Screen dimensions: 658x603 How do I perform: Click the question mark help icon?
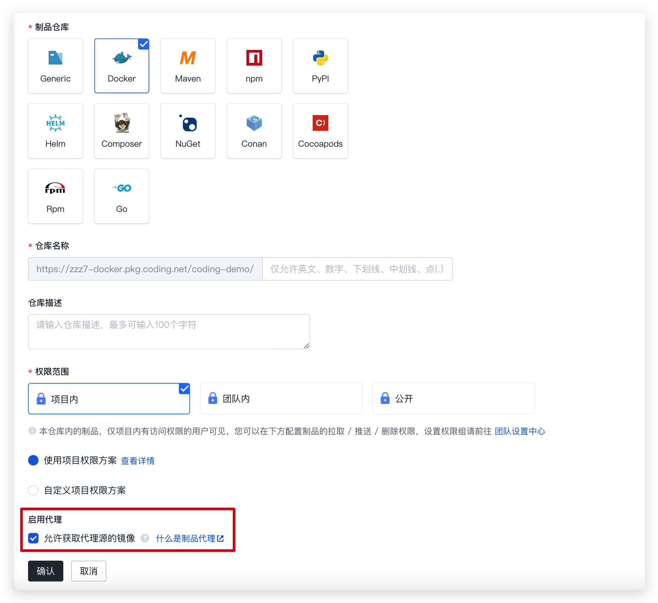[145, 538]
